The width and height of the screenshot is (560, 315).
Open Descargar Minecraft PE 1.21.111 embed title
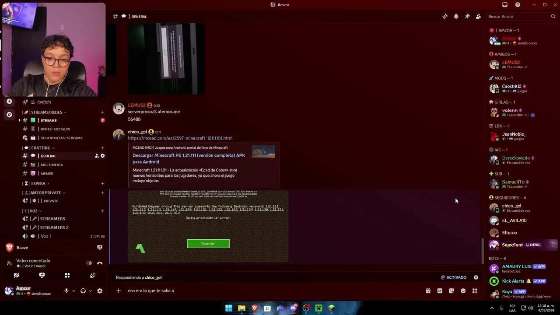(x=189, y=158)
